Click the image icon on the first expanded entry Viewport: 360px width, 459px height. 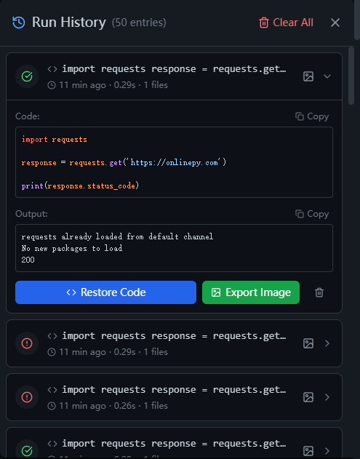(308, 76)
